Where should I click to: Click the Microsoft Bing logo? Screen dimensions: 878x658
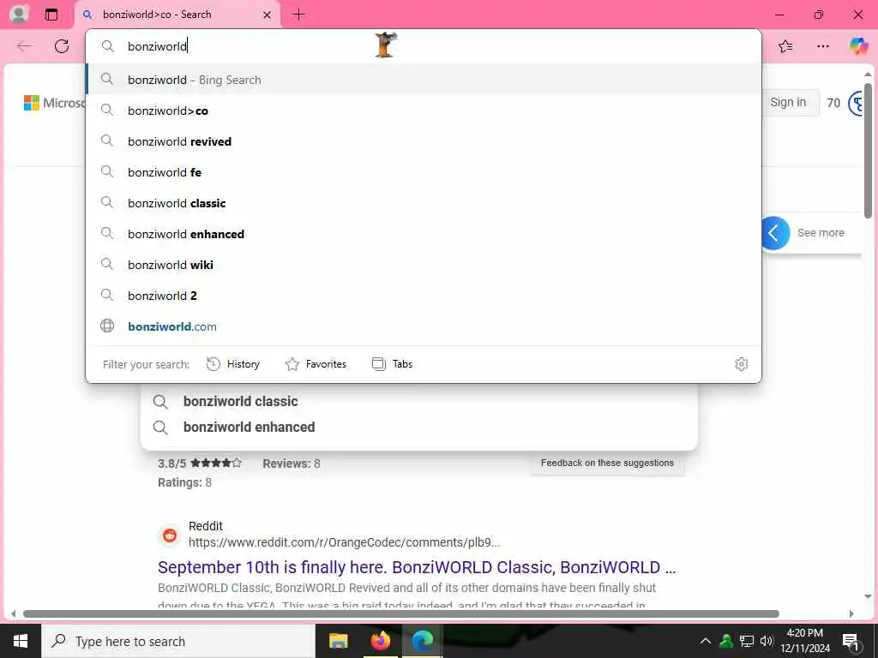click(54, 103)
